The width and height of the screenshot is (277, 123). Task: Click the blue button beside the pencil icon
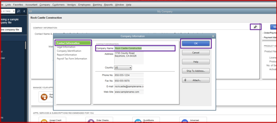pyautogui.click(x=273, y=27)
